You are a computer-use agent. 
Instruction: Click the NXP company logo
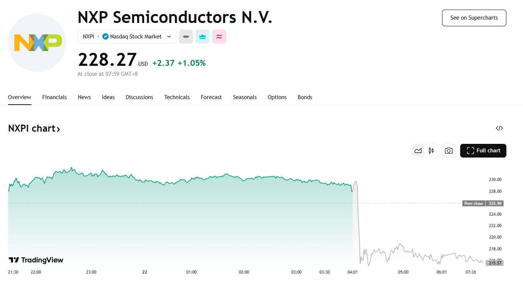[x=37, y=43]
